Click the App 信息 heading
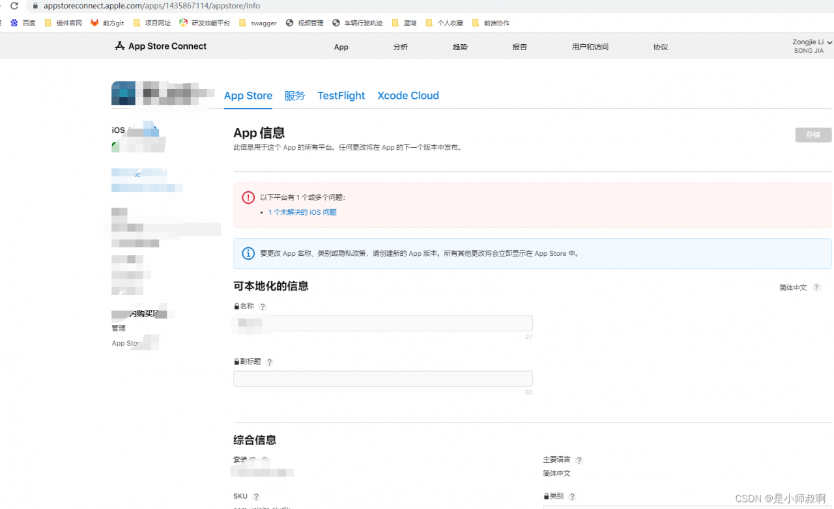 click(x=259, y=133)
